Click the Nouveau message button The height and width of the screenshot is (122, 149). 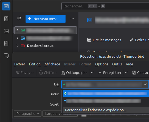pos(46,19)
